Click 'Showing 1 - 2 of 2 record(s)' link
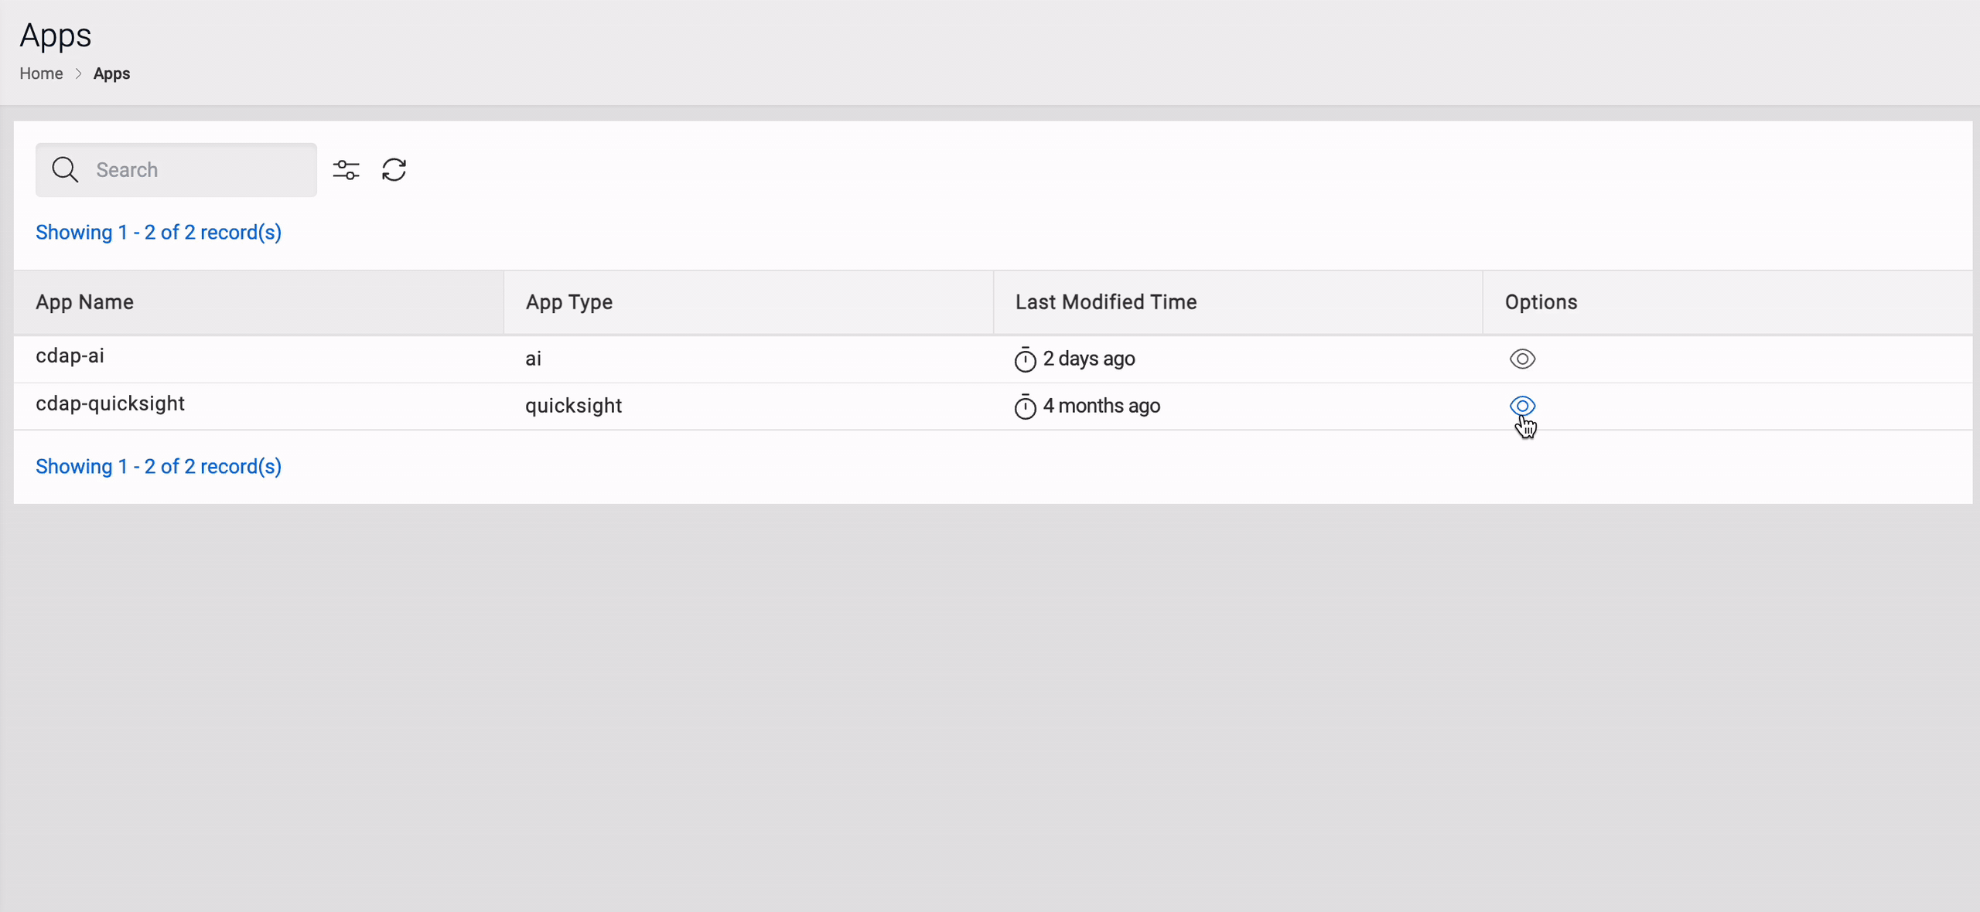Screen dimensions: 1980x912 click(159, 232)
